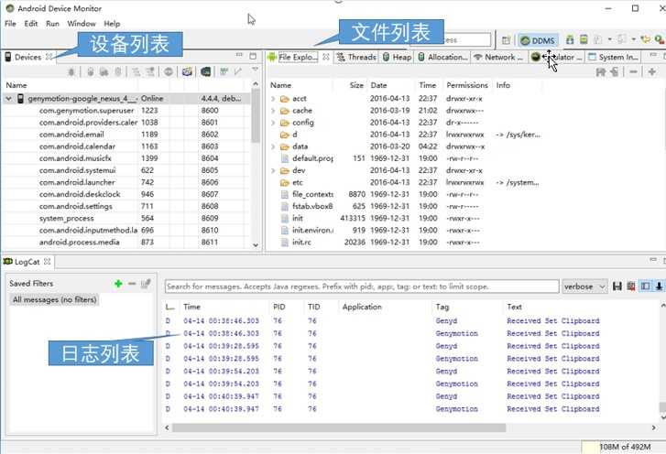The height and width of the screenshot is (454, 666).
Task: Click the maximize icon of the Devices panel
Action: (253, 56)
